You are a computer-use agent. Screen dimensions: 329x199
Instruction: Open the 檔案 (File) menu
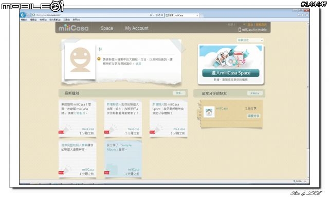pos(24,19)
